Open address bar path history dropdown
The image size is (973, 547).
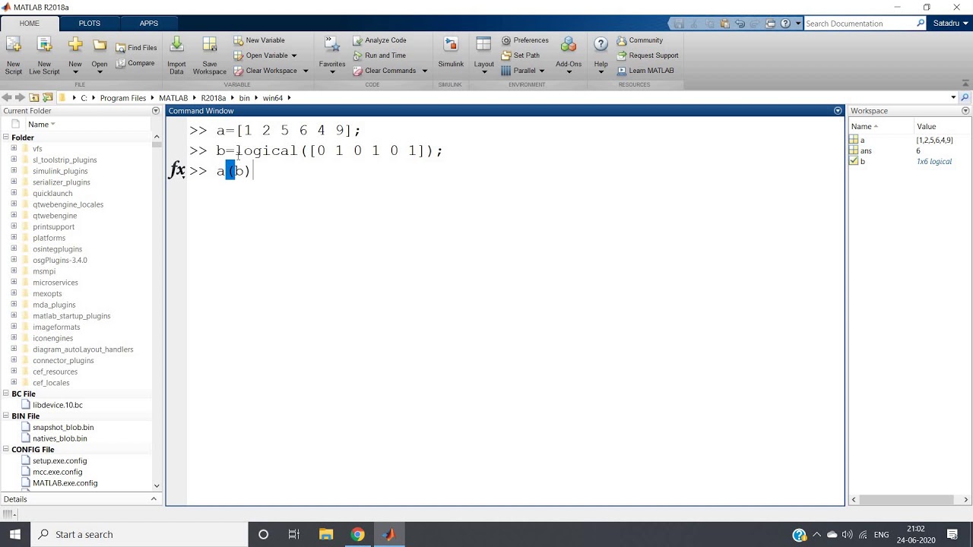pos(953,98)
